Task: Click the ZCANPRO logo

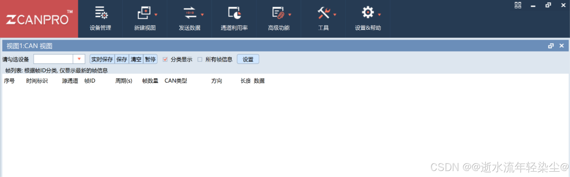Action: [x=39, y=19]
